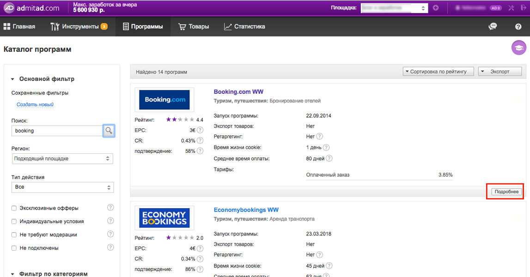Click the Economybookings star rating
The width and height of the screenshot is (530, 277).
pos(180,237)
